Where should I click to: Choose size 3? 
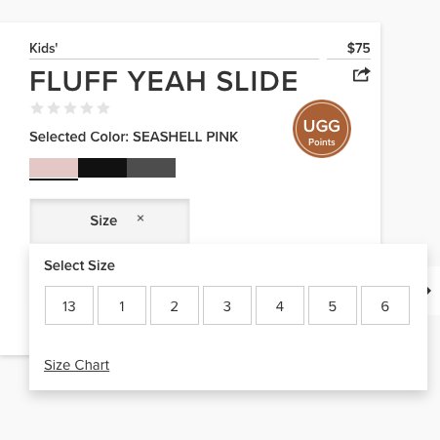227,305
